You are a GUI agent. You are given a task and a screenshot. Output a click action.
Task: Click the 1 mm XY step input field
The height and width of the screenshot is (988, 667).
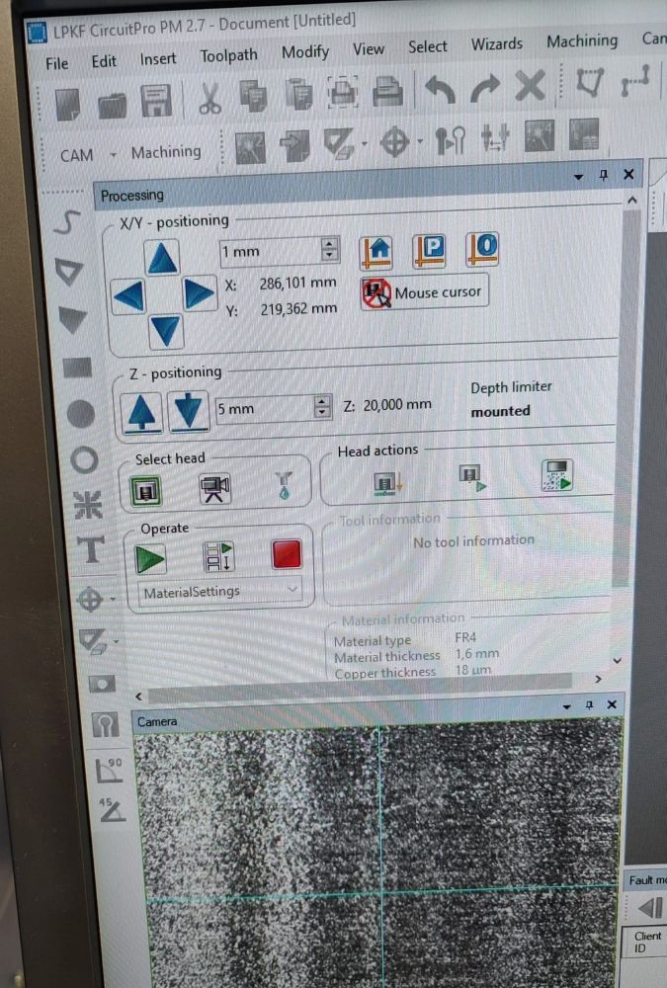tap(270, 251)
